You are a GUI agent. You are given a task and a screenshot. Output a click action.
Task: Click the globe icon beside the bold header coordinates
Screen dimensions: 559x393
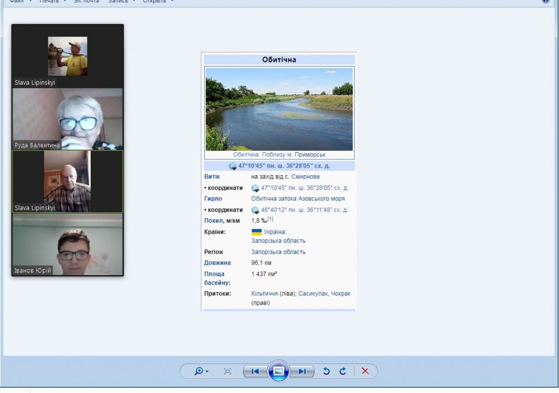tap(233, 166)
